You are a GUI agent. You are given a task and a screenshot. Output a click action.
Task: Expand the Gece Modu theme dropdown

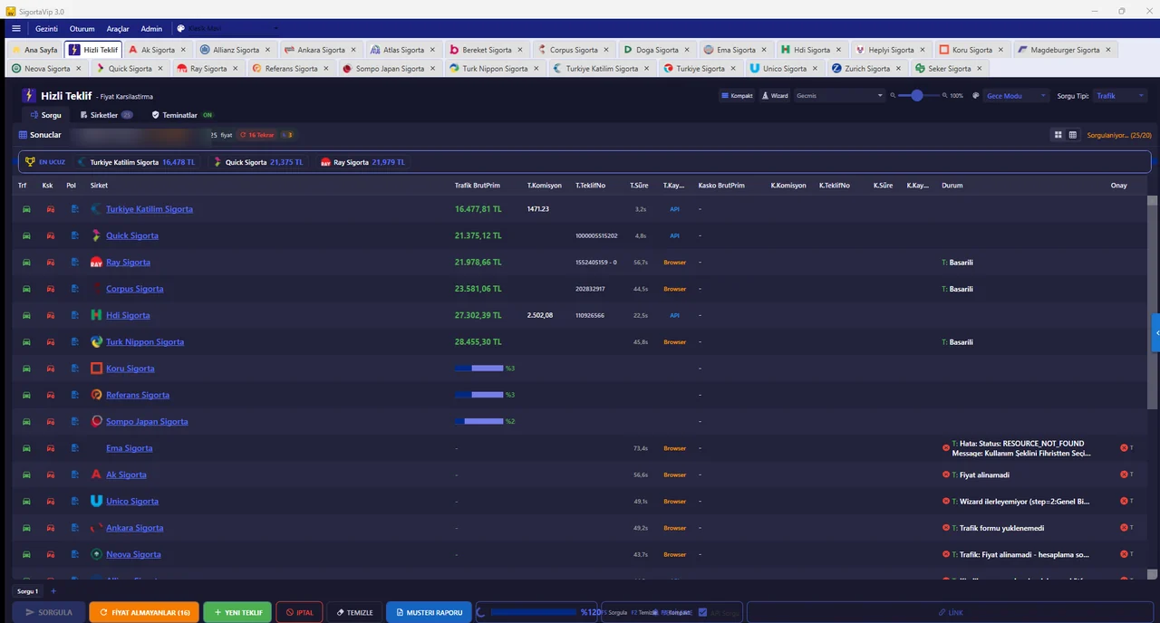1015,95
